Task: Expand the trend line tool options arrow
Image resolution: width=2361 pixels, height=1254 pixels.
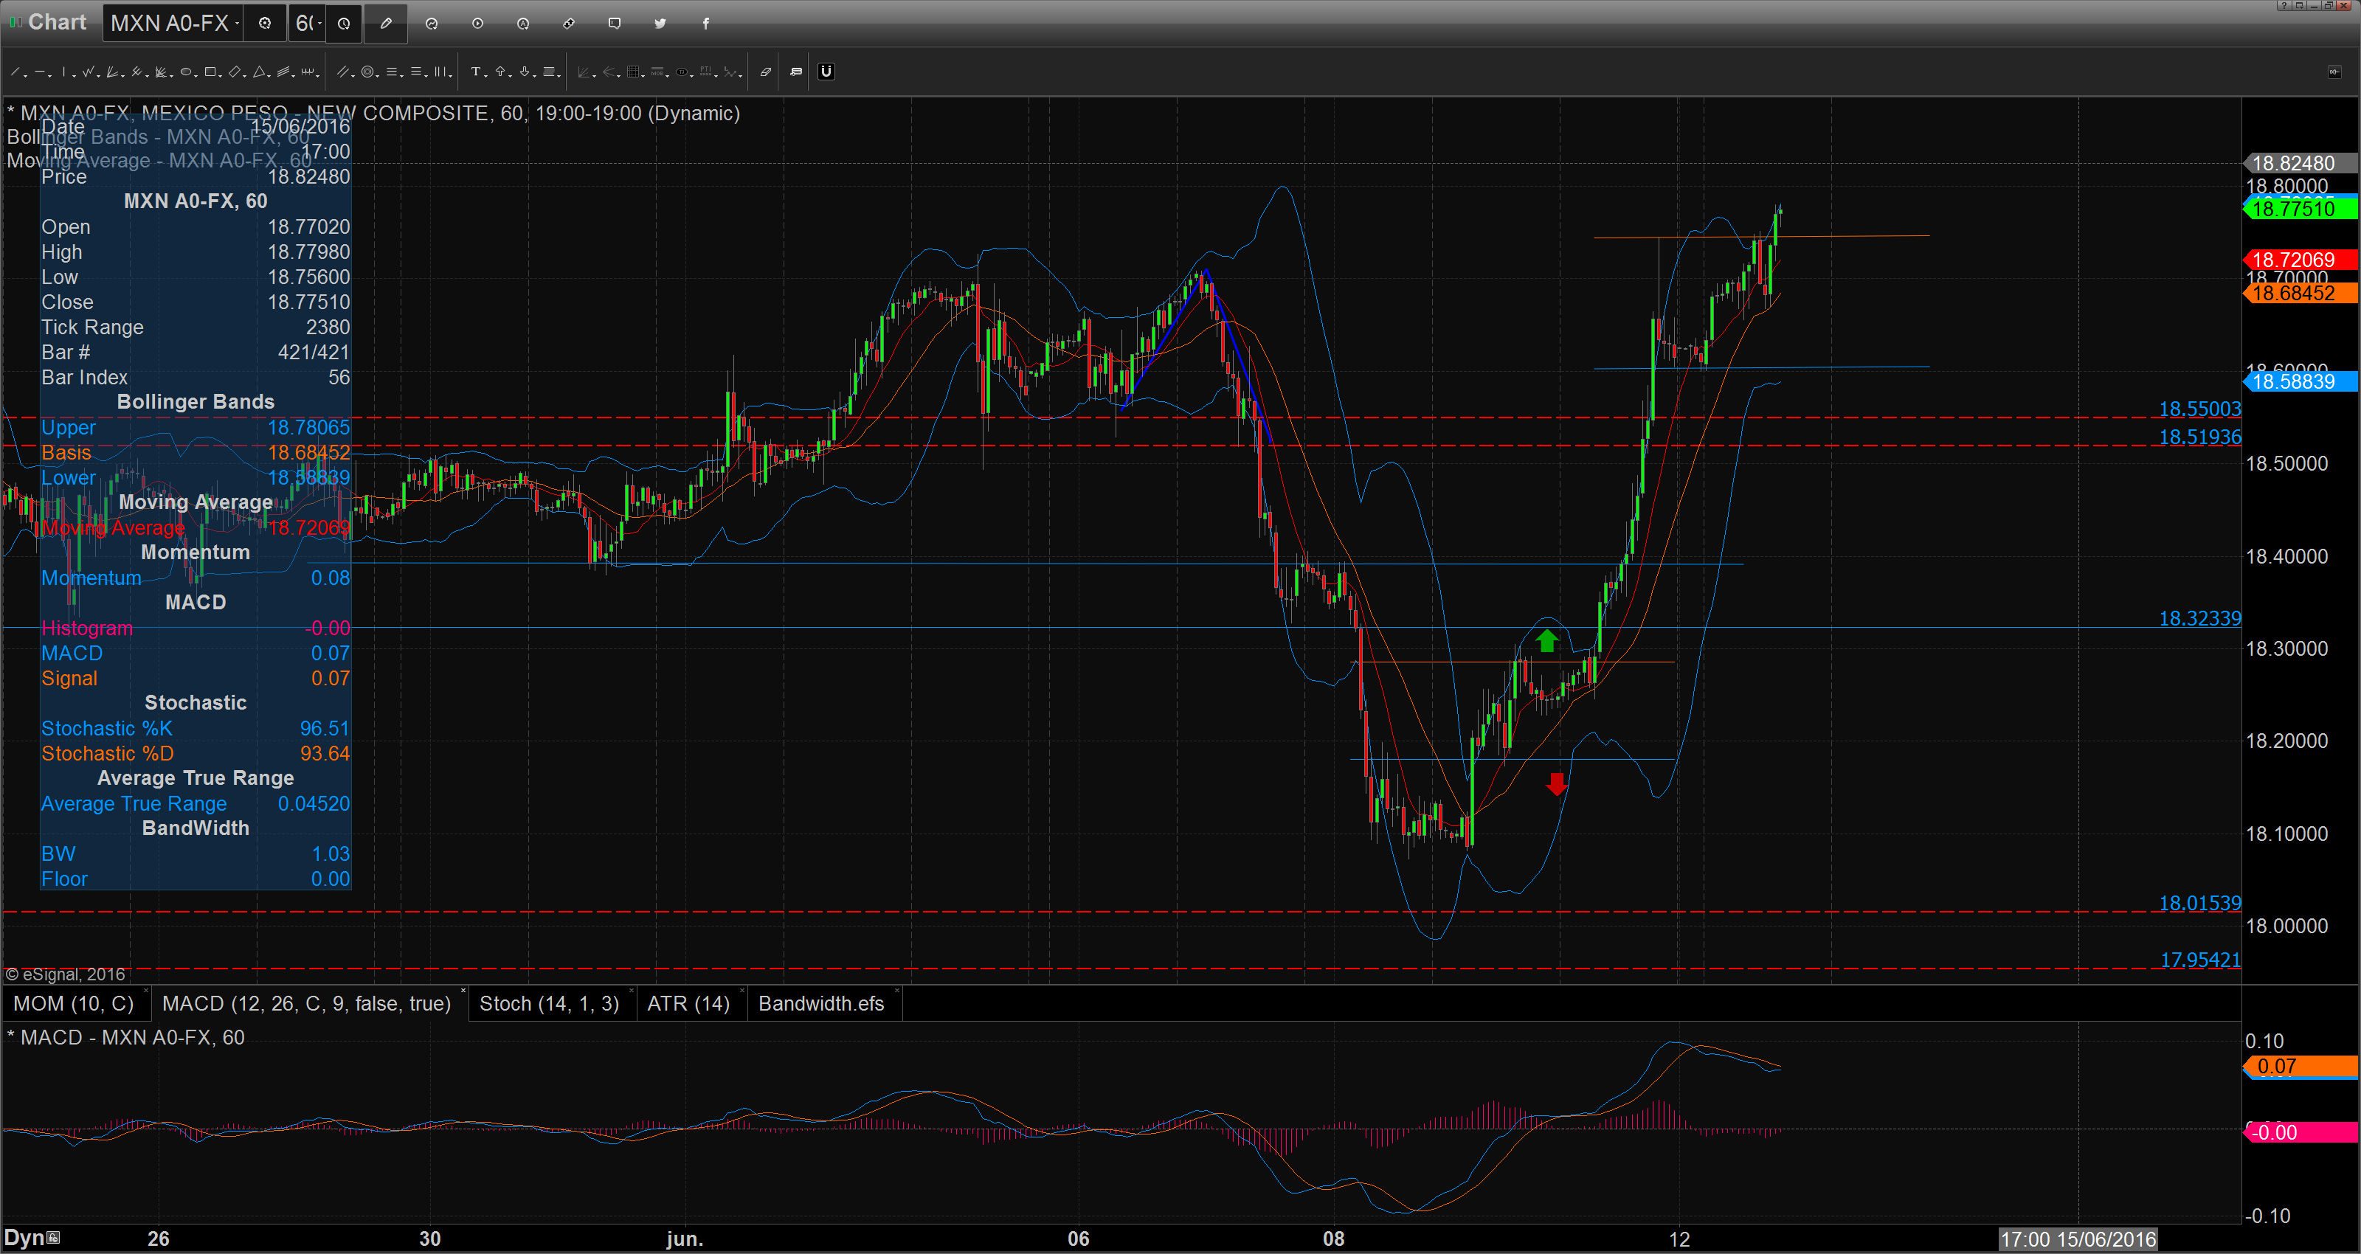Action: point(26,75)
